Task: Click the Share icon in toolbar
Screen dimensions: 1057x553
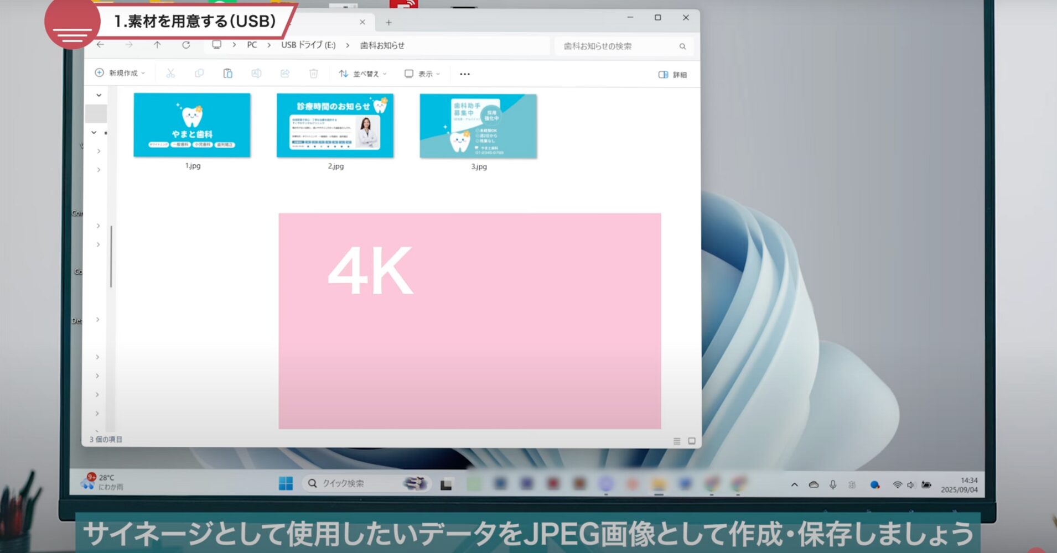Action: point(285,74)
